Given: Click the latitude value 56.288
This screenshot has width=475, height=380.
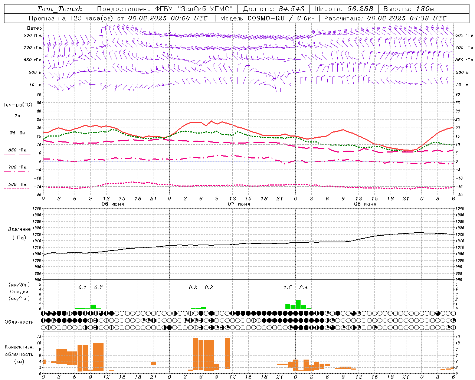Looking at the screenshot, I should [x=360, y=9].
